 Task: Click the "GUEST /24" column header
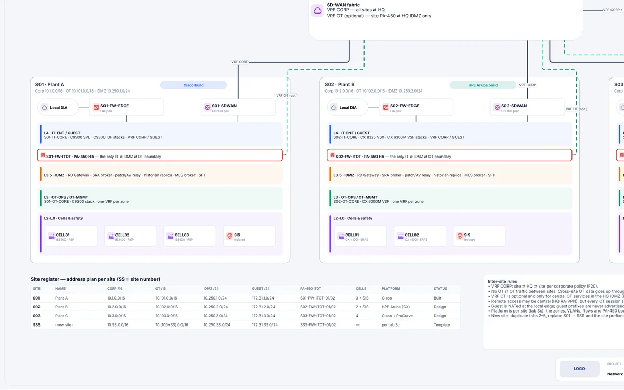261,288
